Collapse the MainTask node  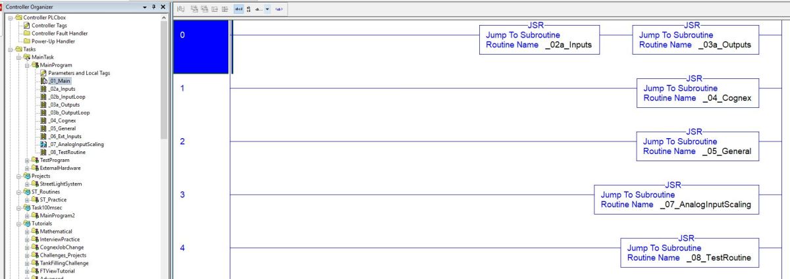coord(18,57)
